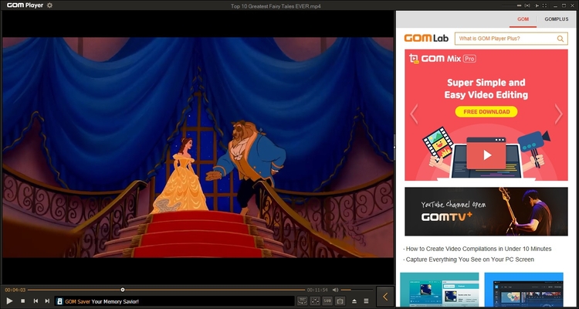Click the GOM Mix Pro logo in banner
Screen dimensions: 579x309
[442, 59]
